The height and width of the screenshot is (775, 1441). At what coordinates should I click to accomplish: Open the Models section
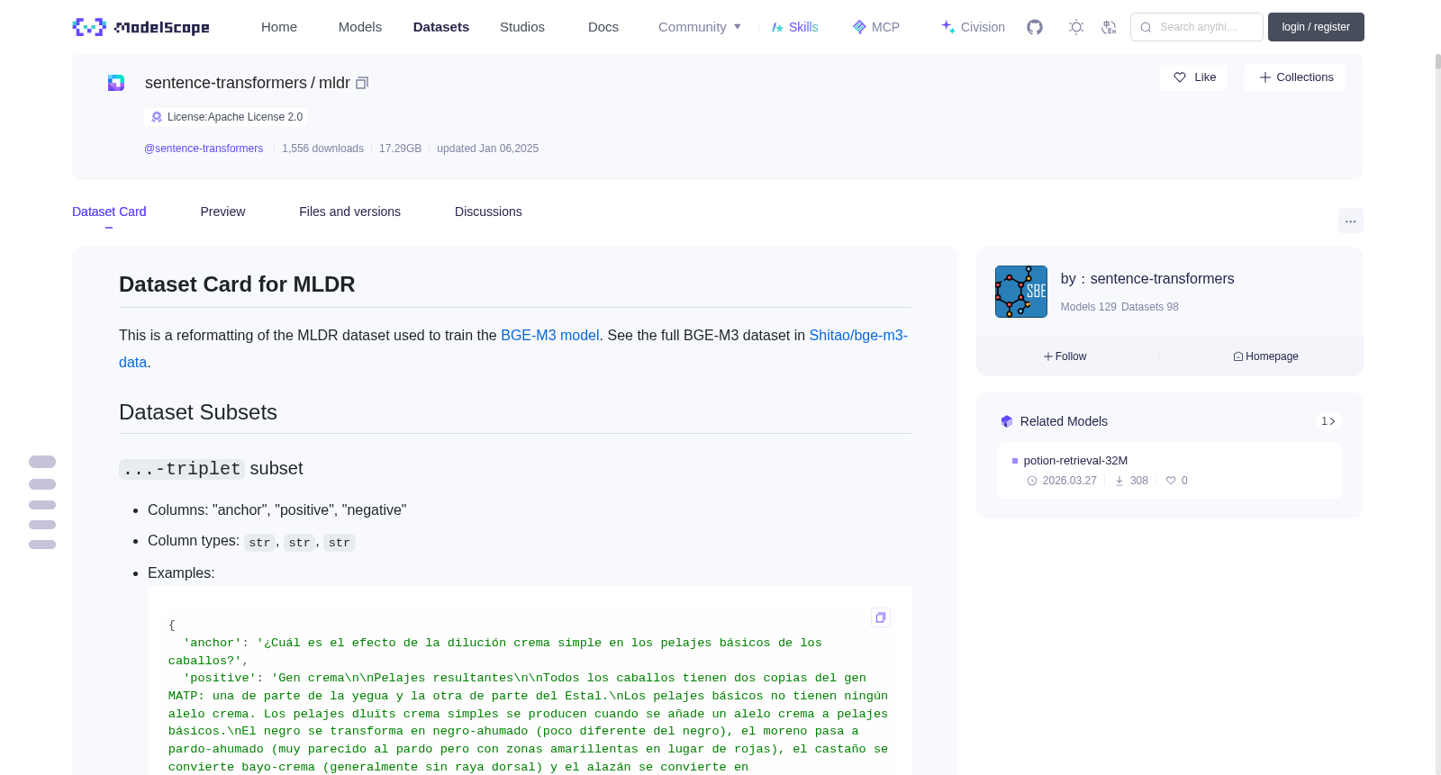[360, 27]
